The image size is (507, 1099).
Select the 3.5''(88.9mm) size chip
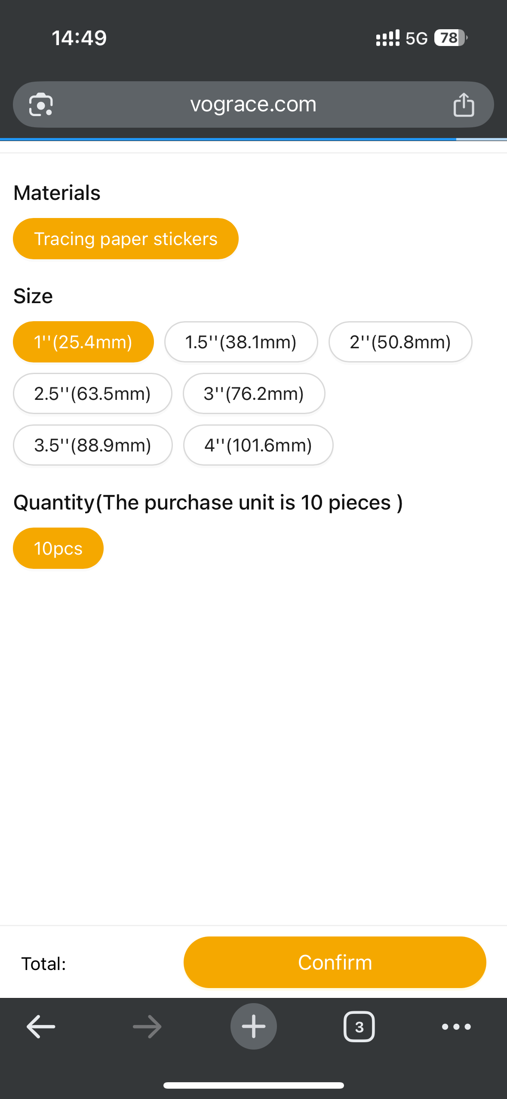click(92, 445)
